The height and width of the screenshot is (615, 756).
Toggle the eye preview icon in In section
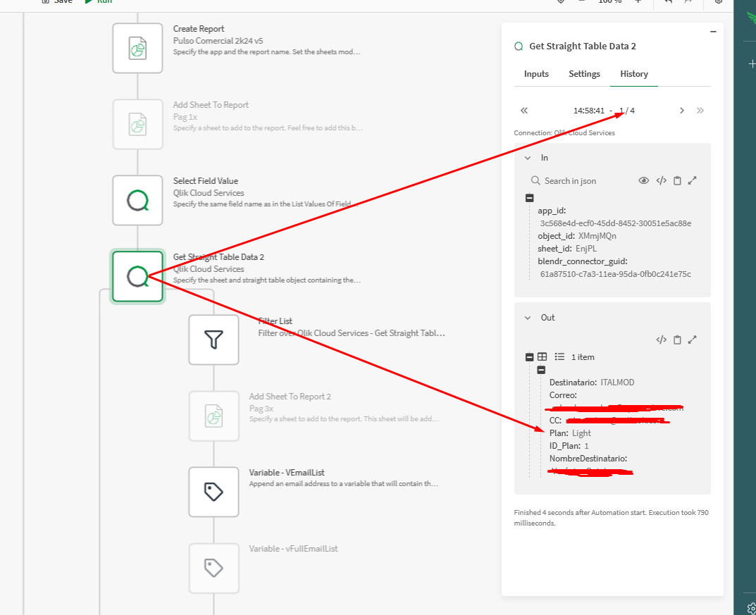click(644, 181)
